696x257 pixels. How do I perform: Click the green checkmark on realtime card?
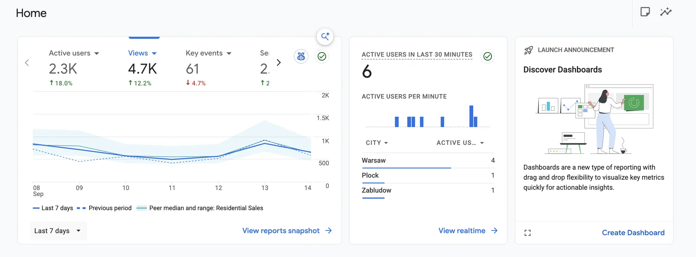coord(488,56)
